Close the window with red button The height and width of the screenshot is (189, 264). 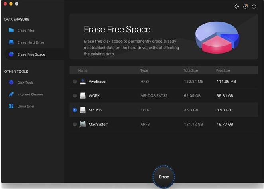pos(5,4)
